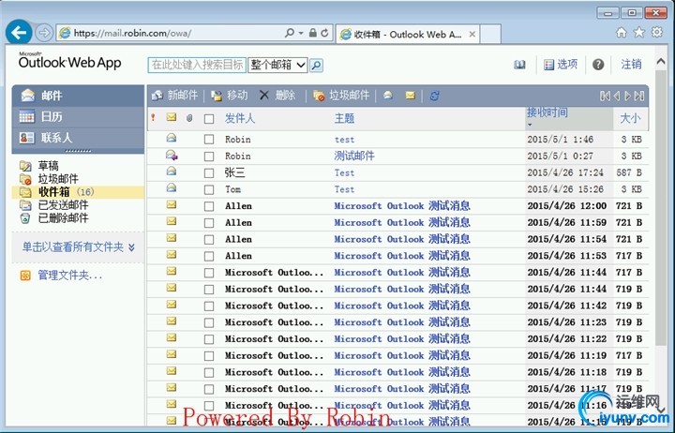The image size is (675, 433).
Task: Select the checkbox on Tom's message
Action: tap(209, 190)
